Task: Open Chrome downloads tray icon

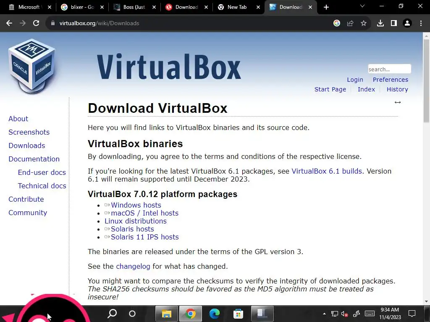Action: coord(380,23)
